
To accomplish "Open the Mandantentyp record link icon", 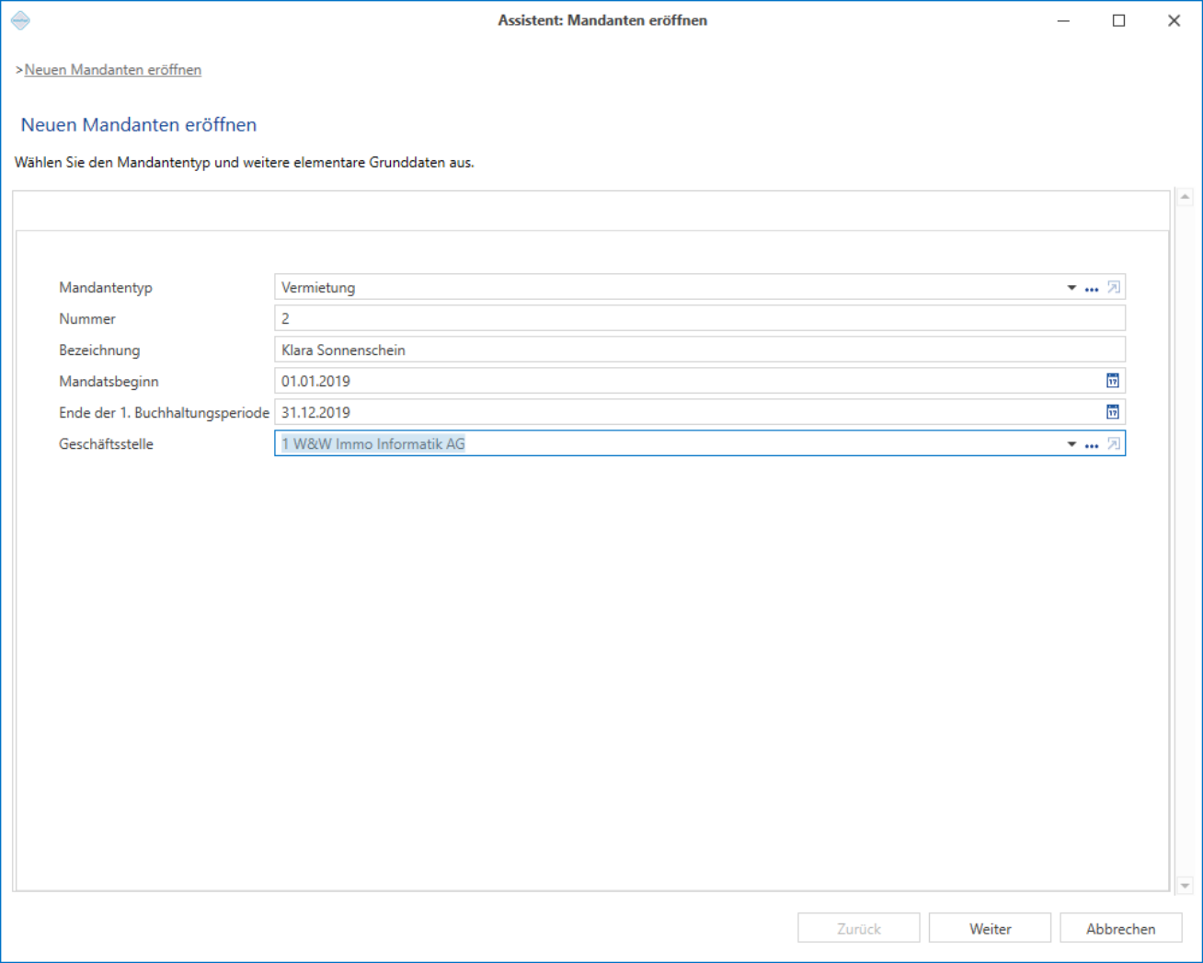I will [1113, 288].
